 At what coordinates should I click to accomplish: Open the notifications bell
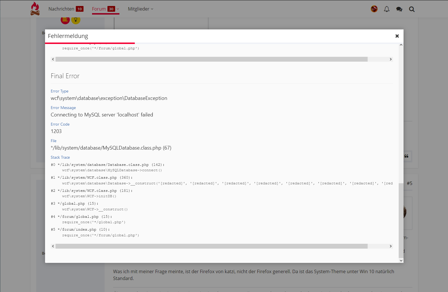click(387, 9)
